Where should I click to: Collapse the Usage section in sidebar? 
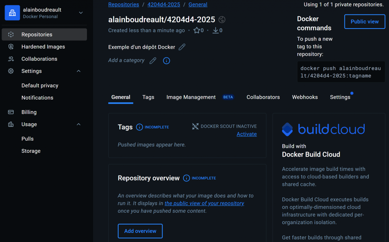(79, 124)
